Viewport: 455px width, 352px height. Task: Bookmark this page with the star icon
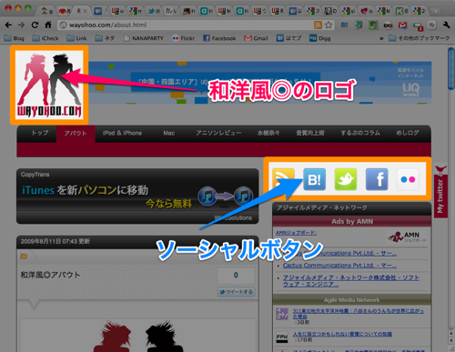pyautogui.click(x=329, y=25)
